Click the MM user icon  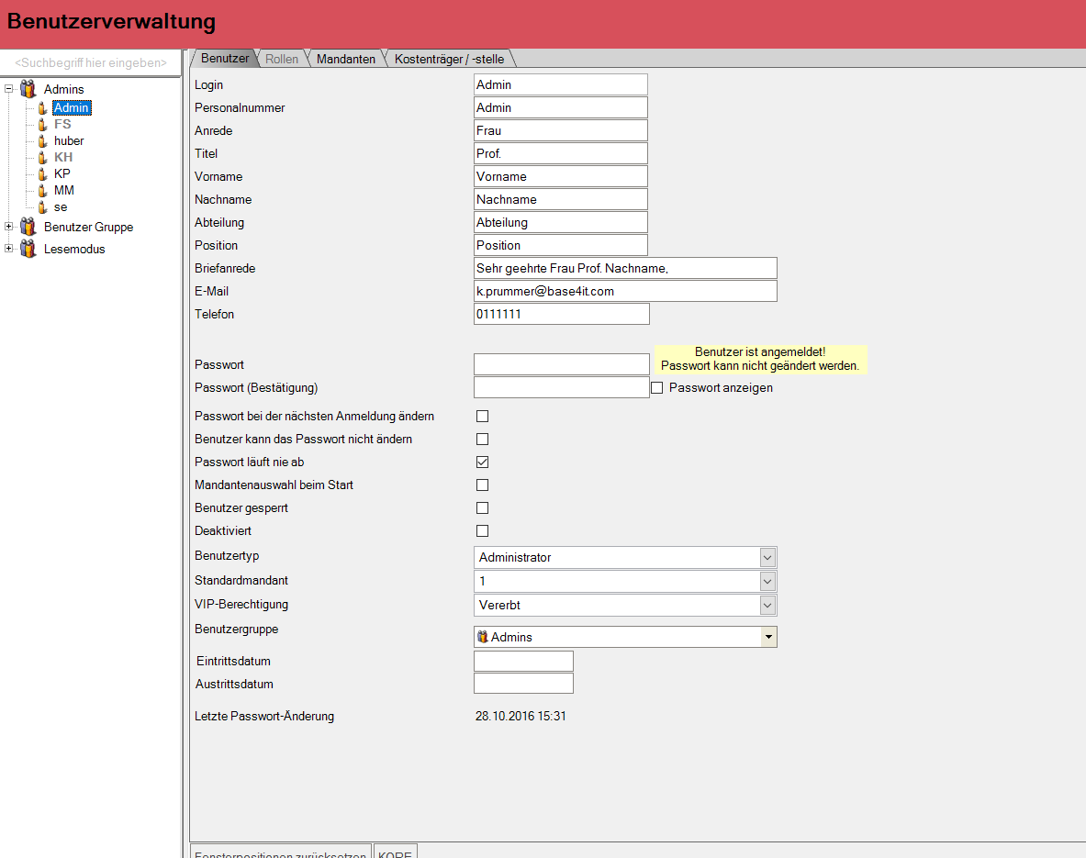tap(42, 191)
